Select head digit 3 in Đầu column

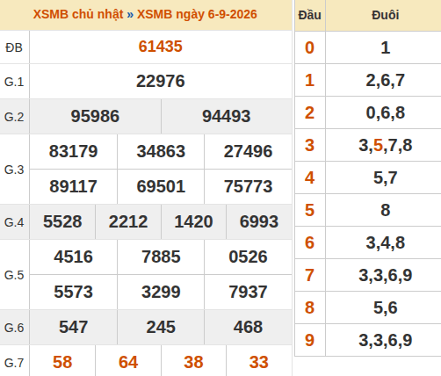click(x=309, y=145)
